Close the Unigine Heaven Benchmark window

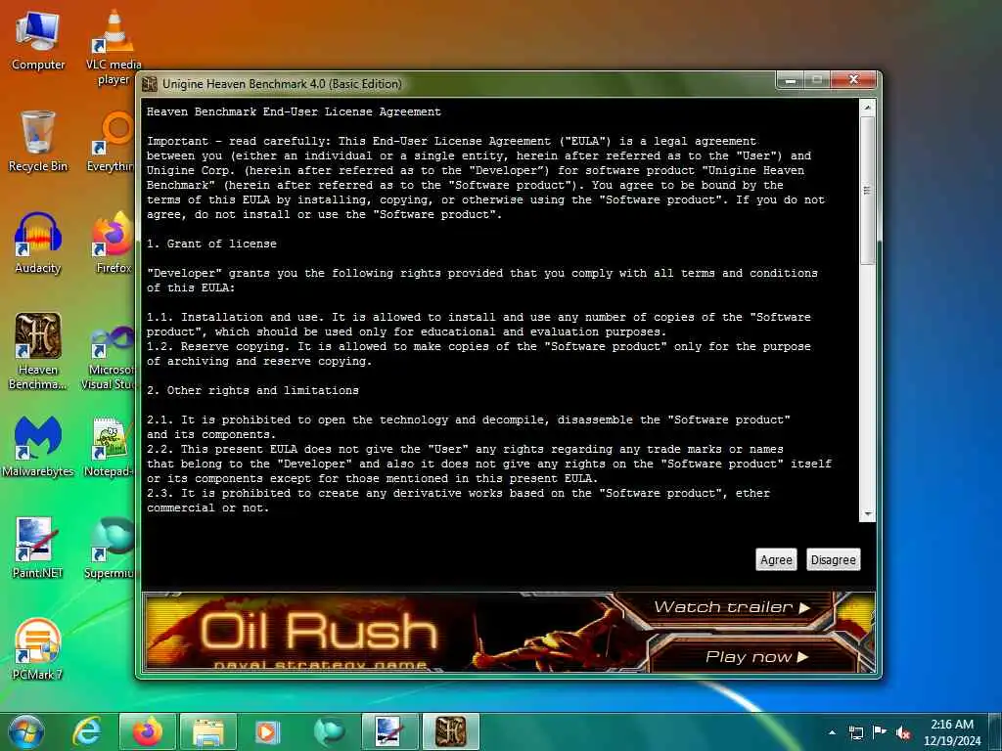tap(853, 80)
